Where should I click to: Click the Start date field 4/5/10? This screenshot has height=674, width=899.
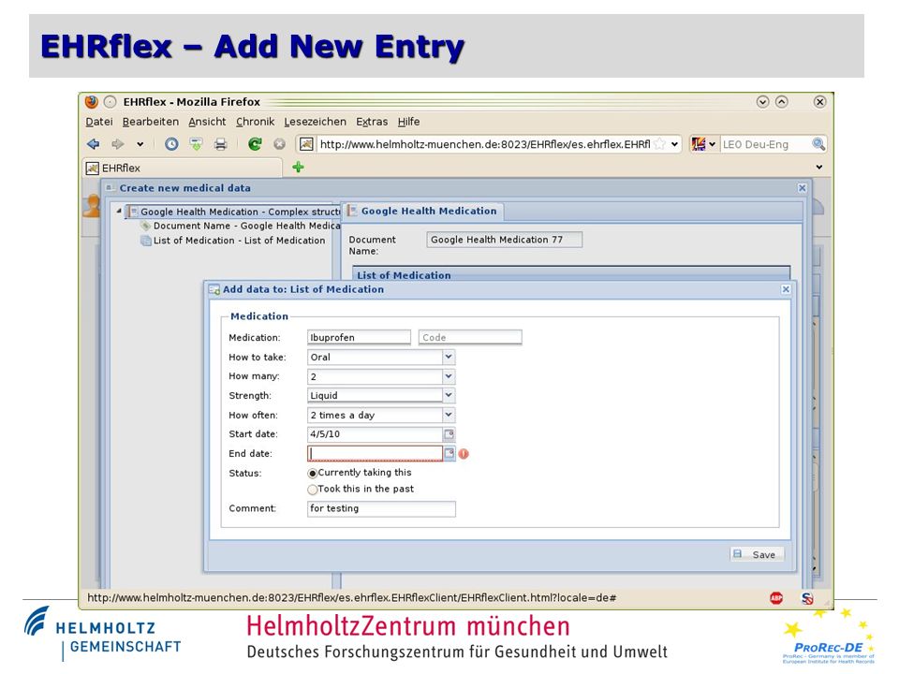tap(375, 433)
